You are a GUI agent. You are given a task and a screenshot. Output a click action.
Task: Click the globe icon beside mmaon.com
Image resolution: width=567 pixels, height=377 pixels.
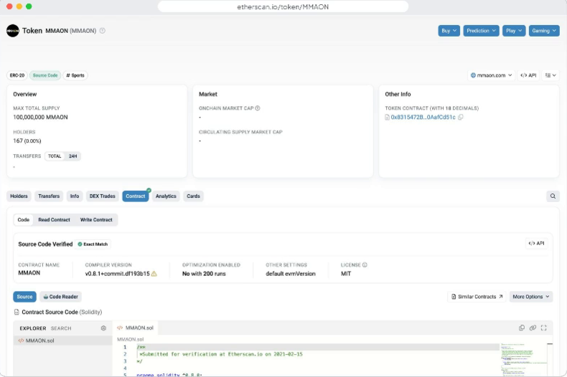(x=473, y=75)
